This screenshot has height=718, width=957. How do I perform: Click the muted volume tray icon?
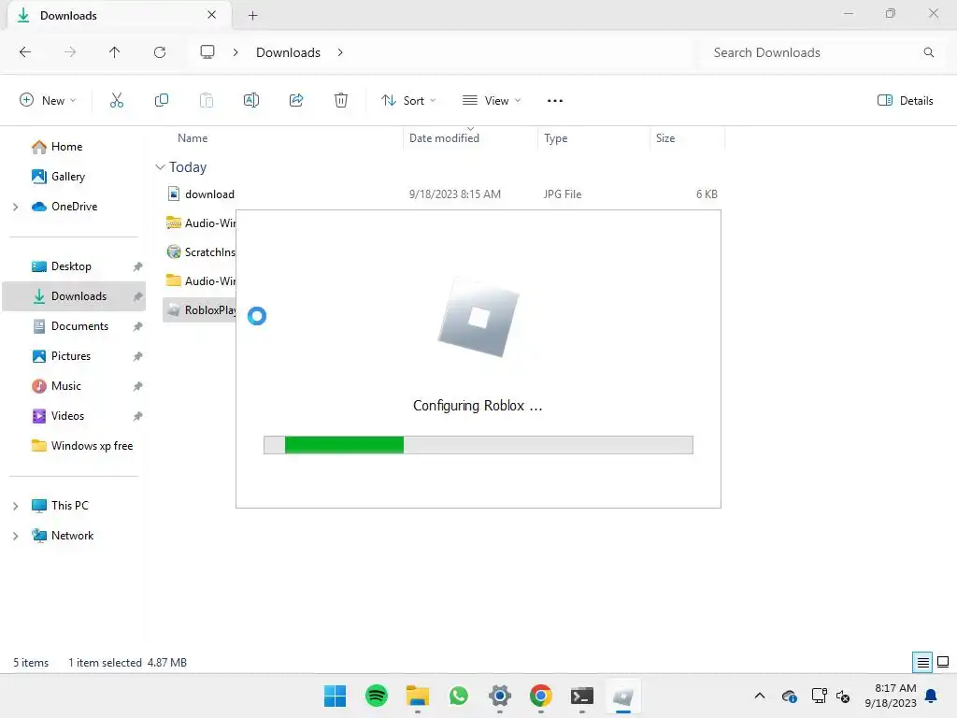844,696
